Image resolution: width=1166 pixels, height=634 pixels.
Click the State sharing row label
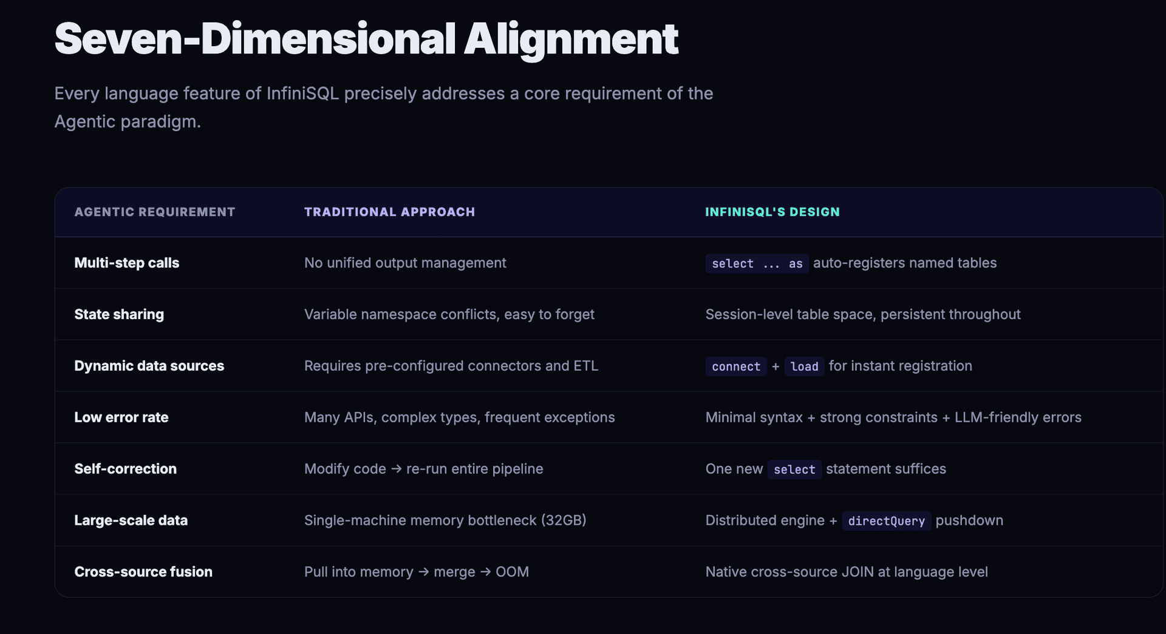tap(119, 314)
